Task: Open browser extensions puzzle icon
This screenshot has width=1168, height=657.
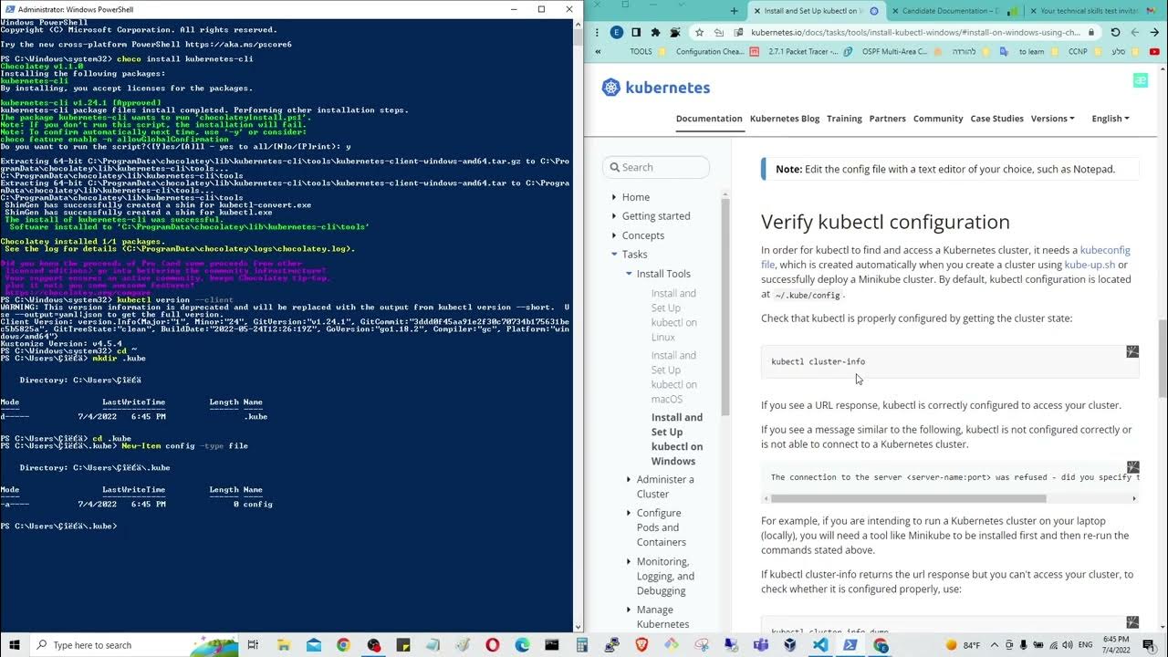Action: pyautogui.click(x=655, y=32)
